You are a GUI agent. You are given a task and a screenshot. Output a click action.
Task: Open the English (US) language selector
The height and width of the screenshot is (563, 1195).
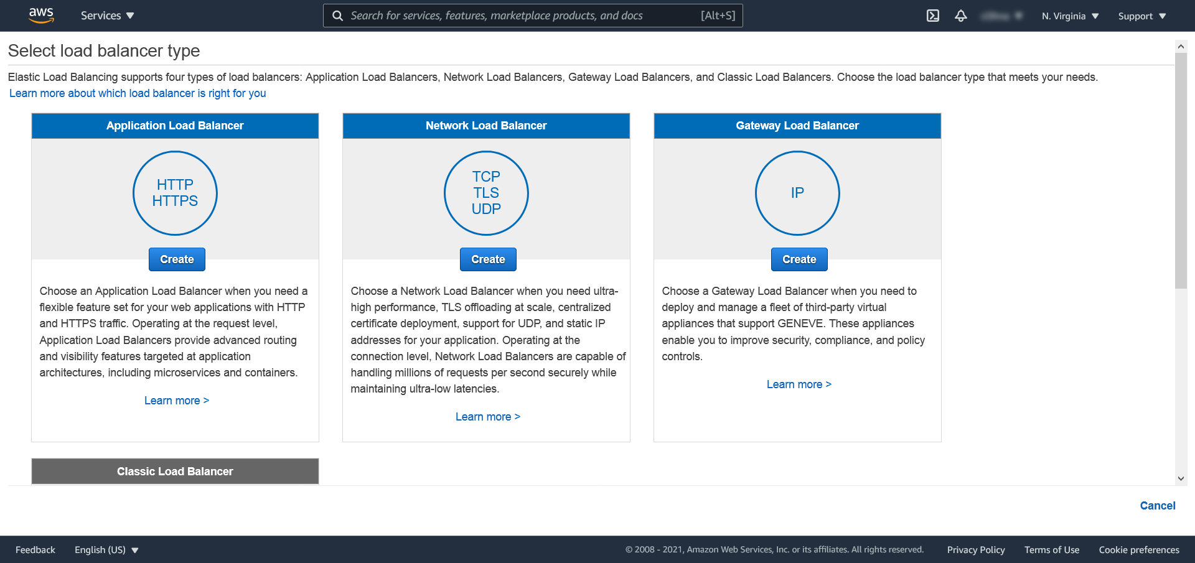pos(106,550)
